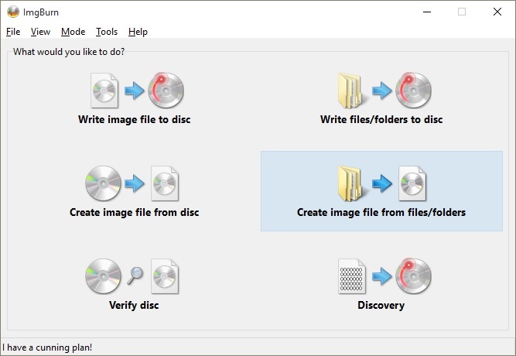Click the ImgBurn app icon in title bar
The width and height of the screenshot is (516, 356).
pyautogui.click(x=13, y=12)
